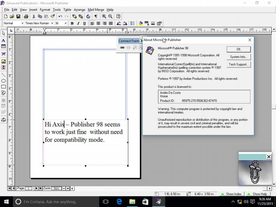Click the Bullets list icon
Viewport: 276px width, 207px height.
click(x=133, y=23)
